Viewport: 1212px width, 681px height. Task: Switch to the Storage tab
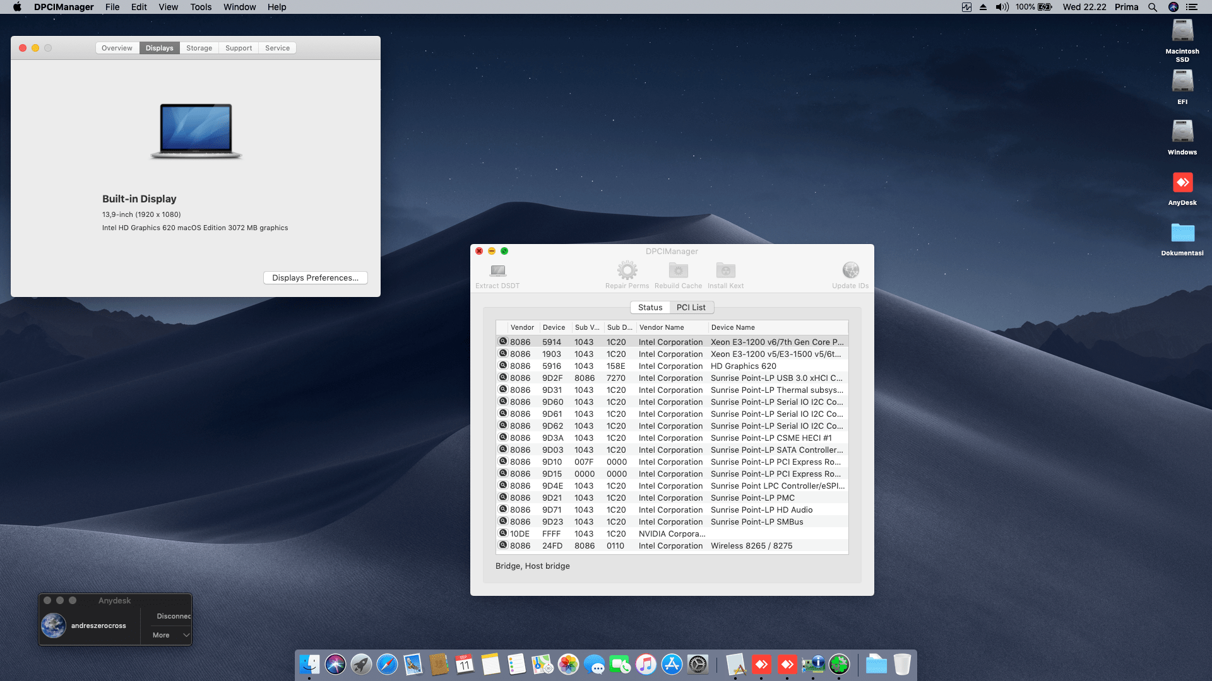pos(199,49)
